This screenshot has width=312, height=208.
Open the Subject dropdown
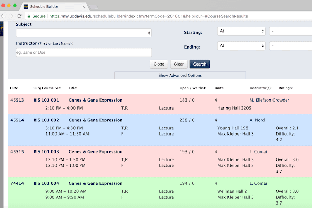coord(84,33)
